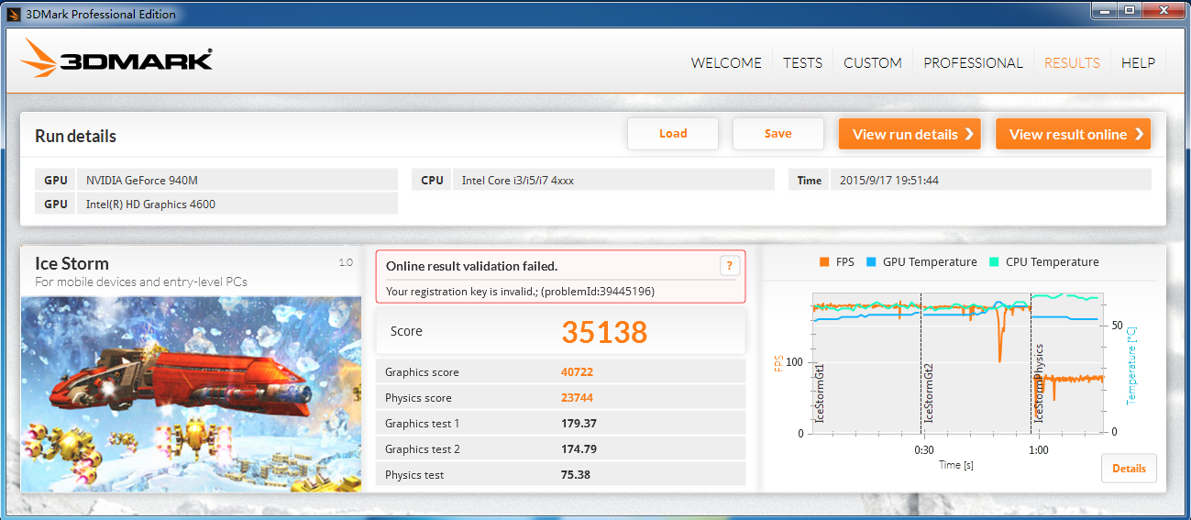Image resolution: width=1191 pixels, height=520 pixels.
Task: Click the invalid registration key message
Action: click(520, 292)
